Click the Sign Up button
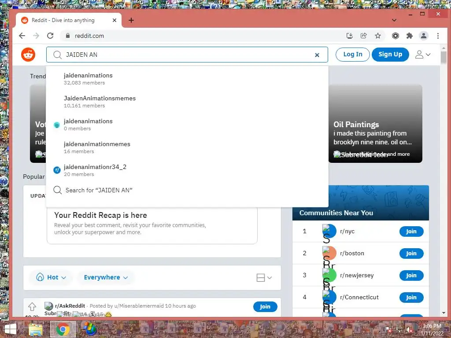Screen dimensions: 451x338 [x=390, y=54]
